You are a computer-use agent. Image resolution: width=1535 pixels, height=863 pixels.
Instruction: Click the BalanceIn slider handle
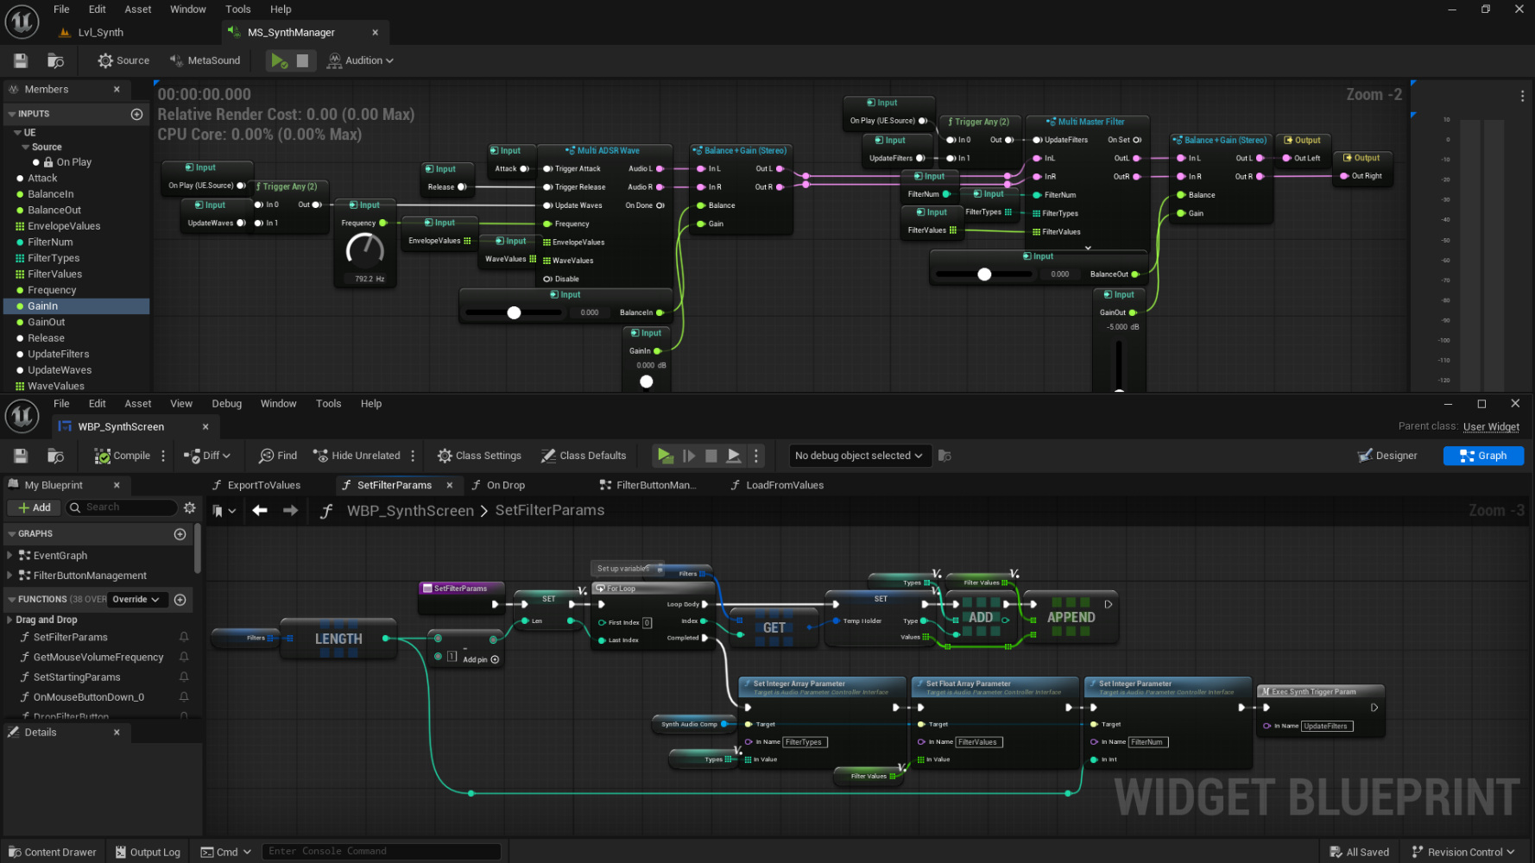click(x=514, y=312)
